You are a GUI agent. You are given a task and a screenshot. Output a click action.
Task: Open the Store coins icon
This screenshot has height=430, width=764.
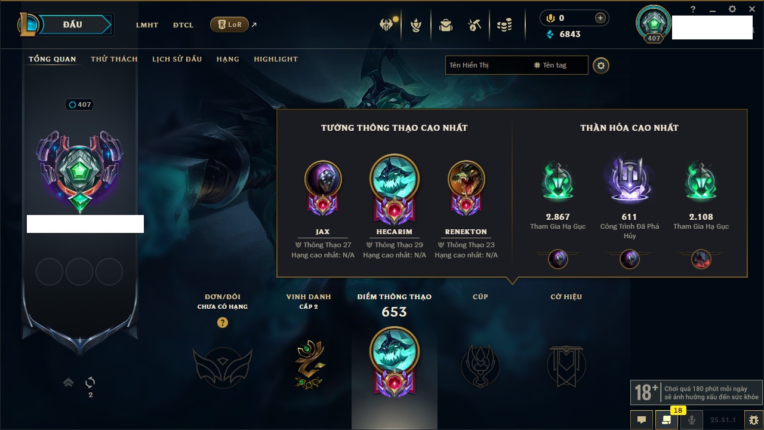504,25
